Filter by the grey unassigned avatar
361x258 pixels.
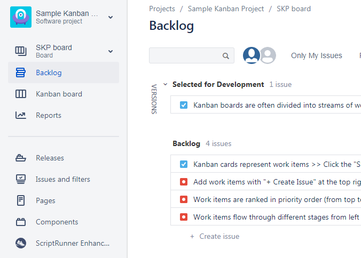(x=268, y=55)
